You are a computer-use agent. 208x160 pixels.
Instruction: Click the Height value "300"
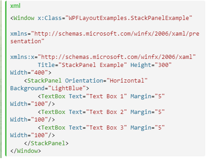(163, 65)
